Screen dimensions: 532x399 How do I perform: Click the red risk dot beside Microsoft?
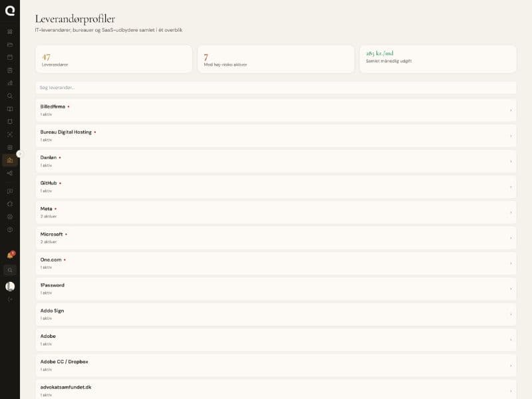pos(66,235)
